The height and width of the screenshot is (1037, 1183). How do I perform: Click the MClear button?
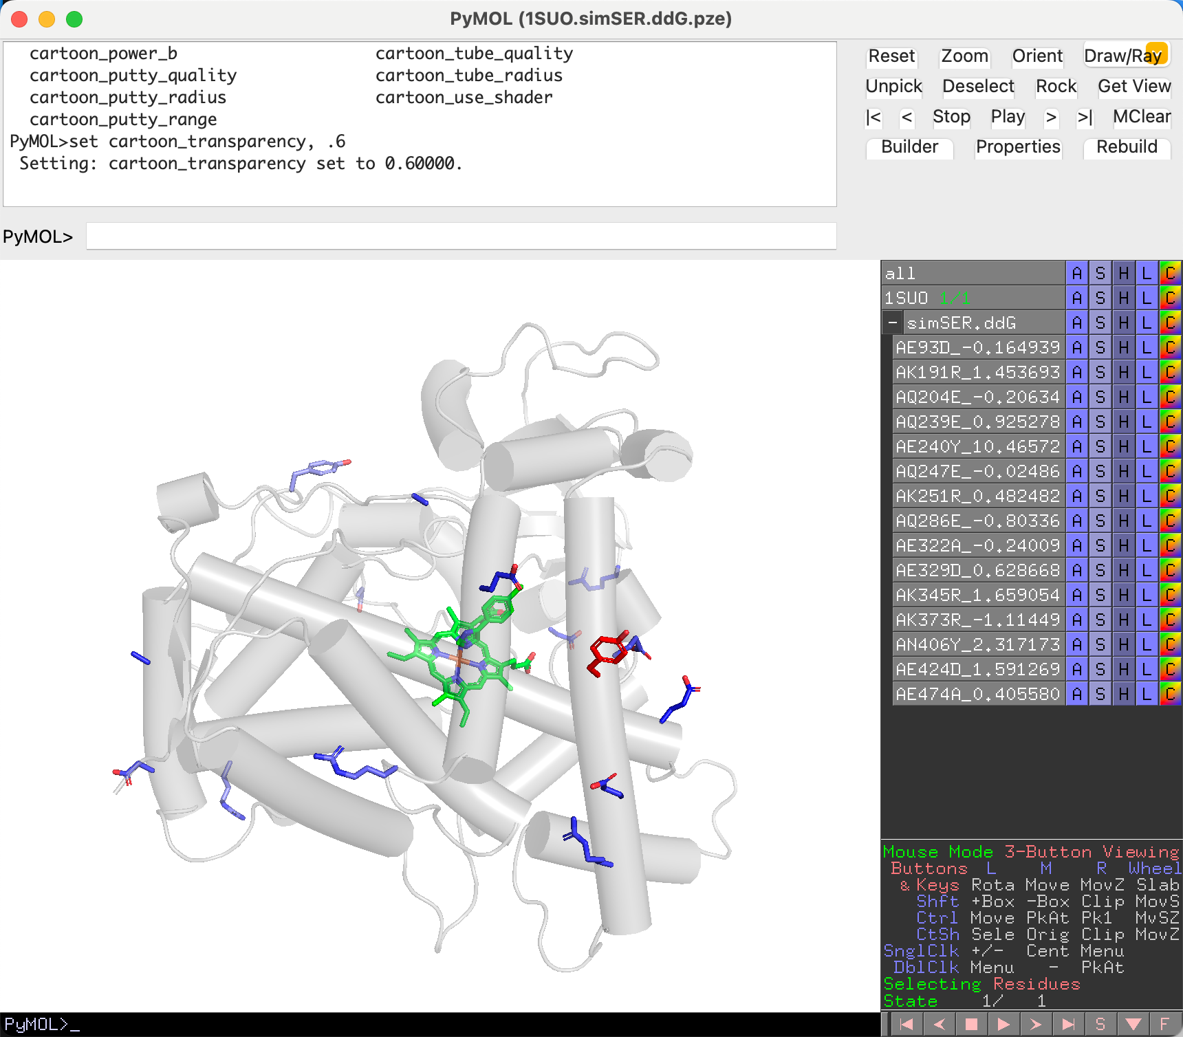pos(1142,117)
